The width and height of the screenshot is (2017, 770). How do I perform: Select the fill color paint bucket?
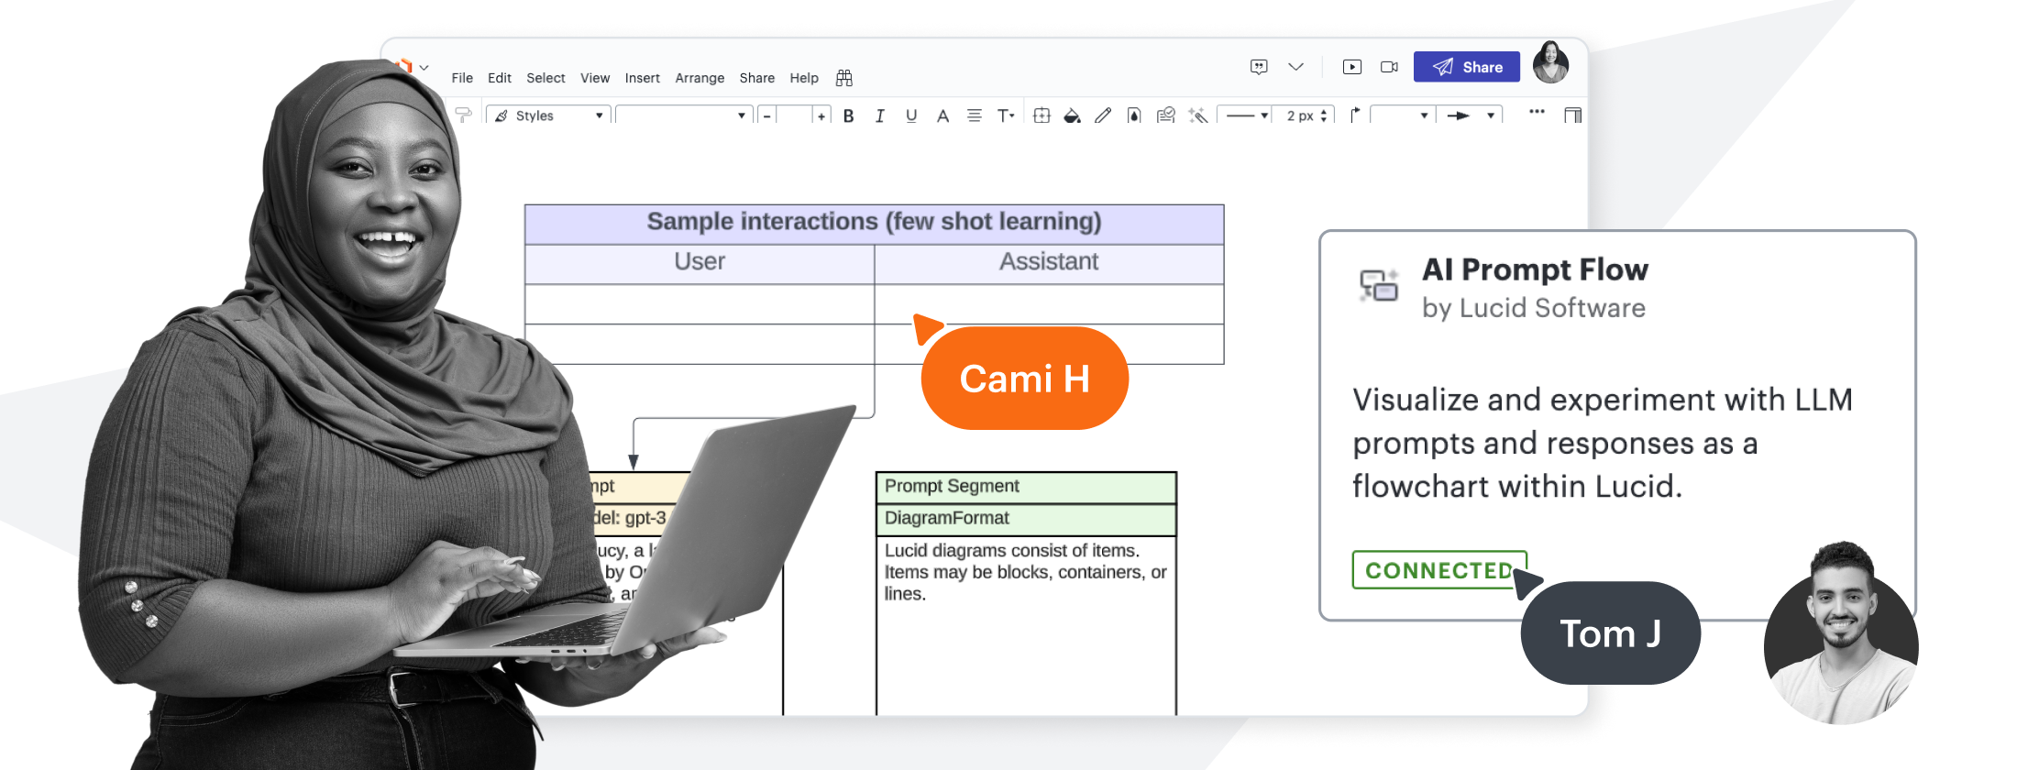1072,115
